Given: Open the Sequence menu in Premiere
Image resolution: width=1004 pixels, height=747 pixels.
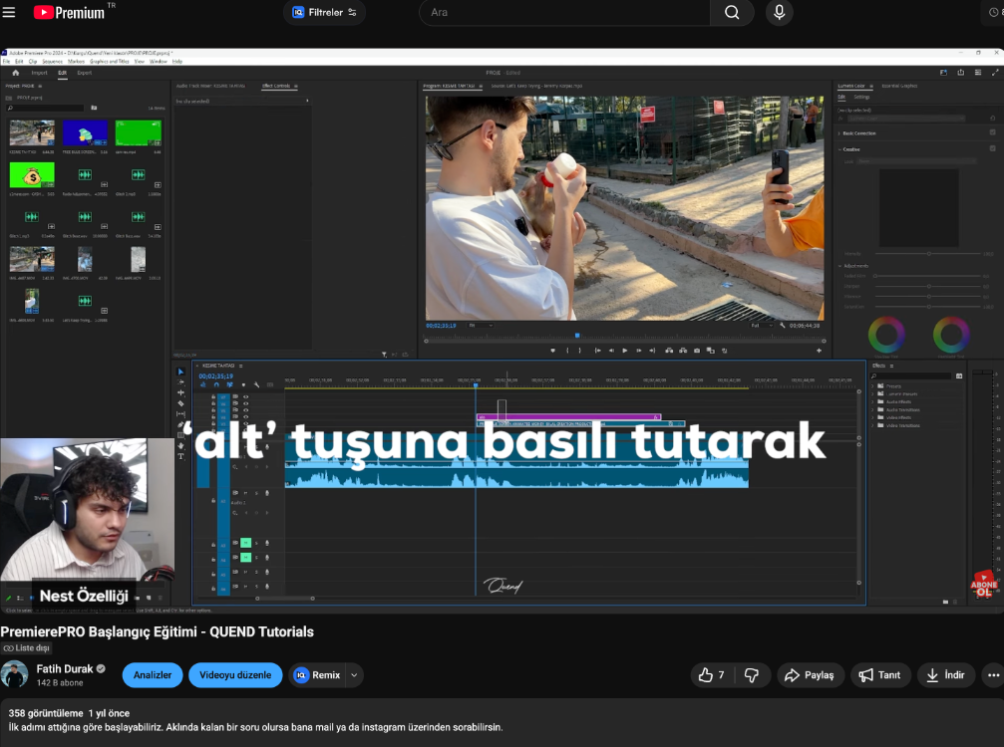Looking at the screenshot, I should point(53,62).
